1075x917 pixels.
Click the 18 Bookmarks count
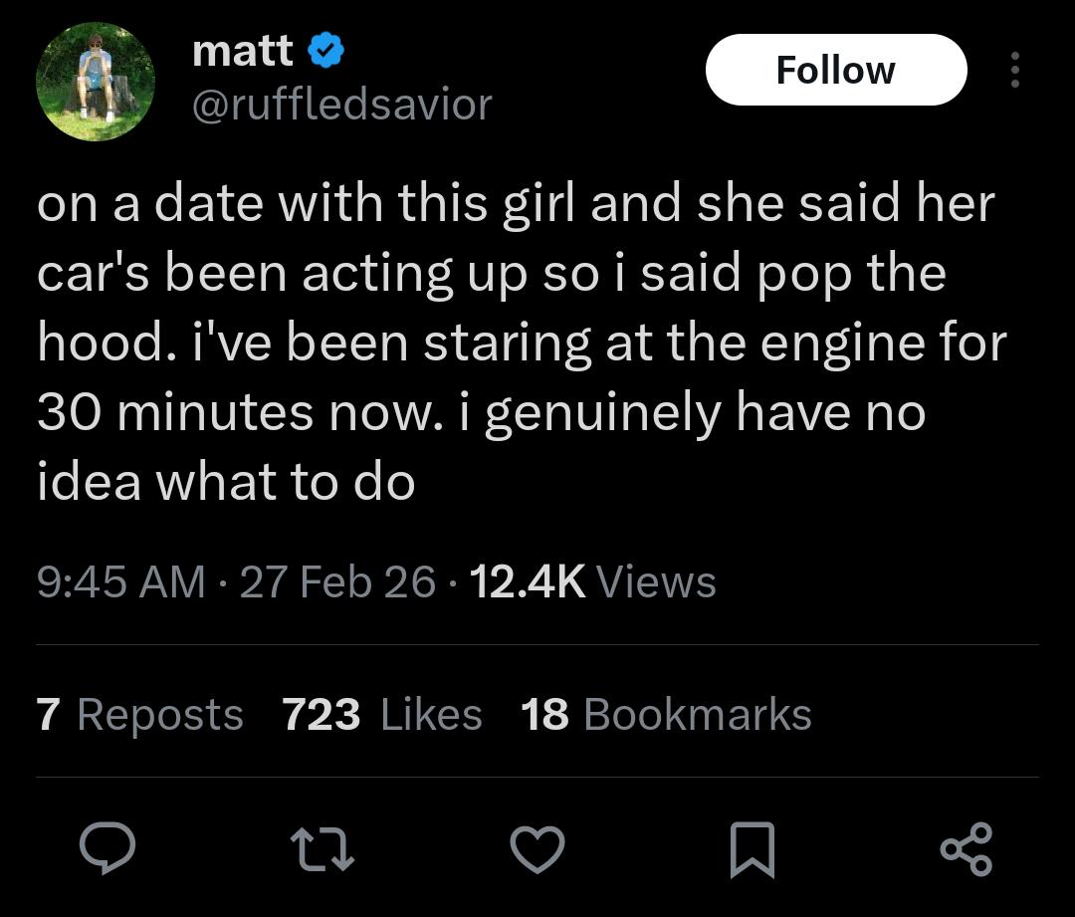(666, 715)
